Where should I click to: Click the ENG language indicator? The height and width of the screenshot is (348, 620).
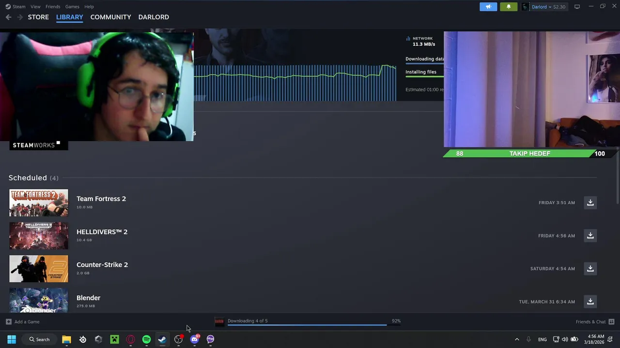tap(542, 339)
